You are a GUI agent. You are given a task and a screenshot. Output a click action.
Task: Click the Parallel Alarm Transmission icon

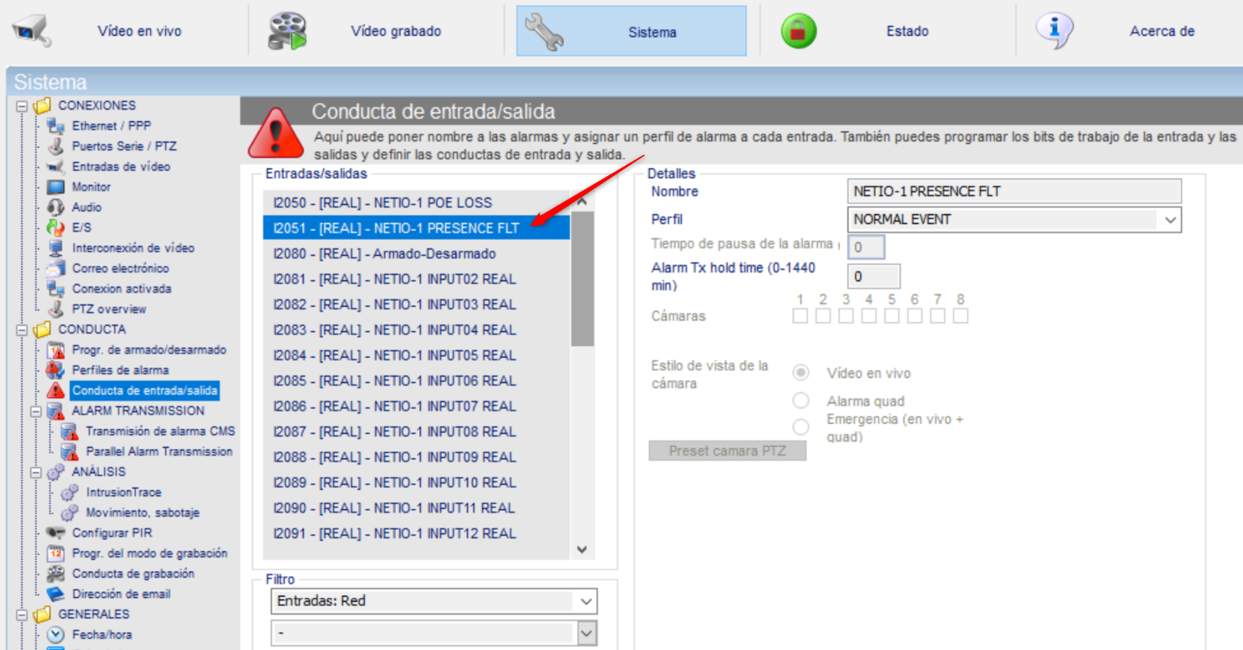pos(70,452)
